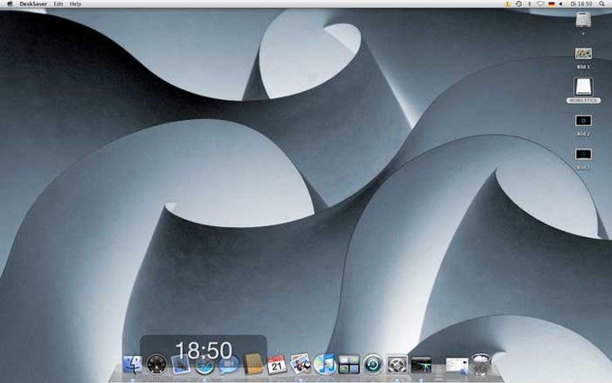Screen dimensions: 612x383
Task: Select the MOBILSTICK removable drive
Action: click(x=583, y=87)
